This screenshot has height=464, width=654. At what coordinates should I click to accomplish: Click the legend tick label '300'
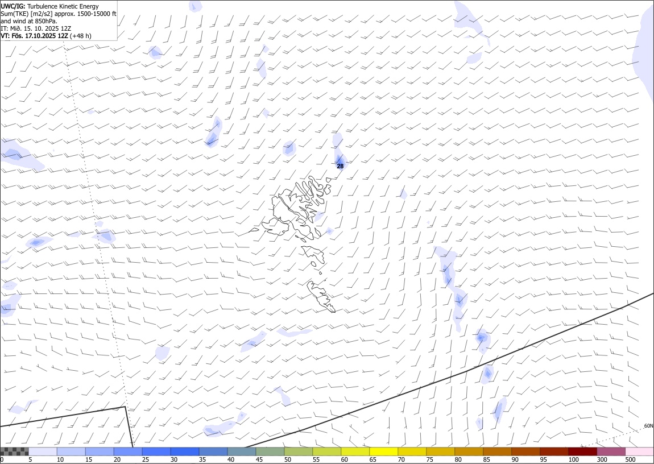(x=602, y=459)
